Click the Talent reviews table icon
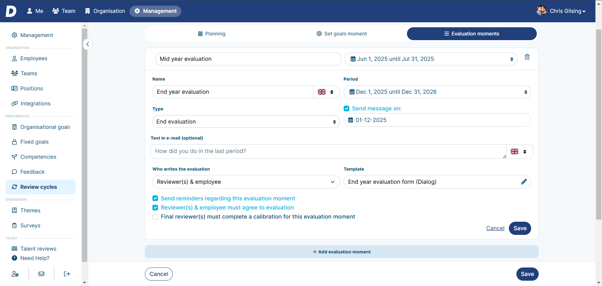Image resolution: width=602 pixels, height=286 pixels. coord(14,249)
